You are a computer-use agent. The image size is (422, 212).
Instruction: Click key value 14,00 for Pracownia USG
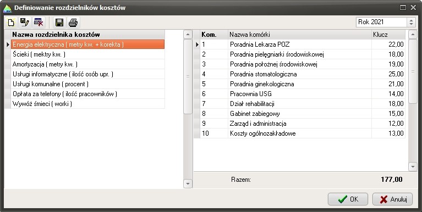tap(388, 94)
